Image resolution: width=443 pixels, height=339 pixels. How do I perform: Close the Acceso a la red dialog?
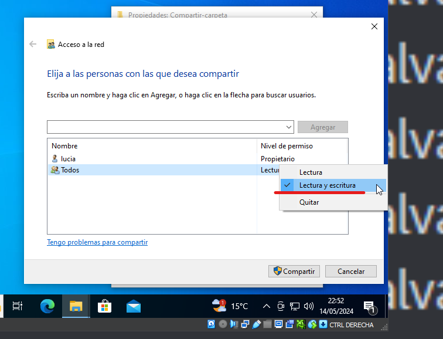point(374,26)
